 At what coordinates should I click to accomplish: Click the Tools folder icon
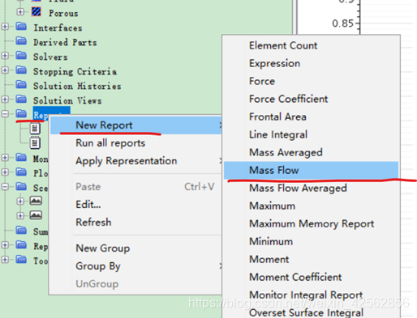(x=21, y=260)
